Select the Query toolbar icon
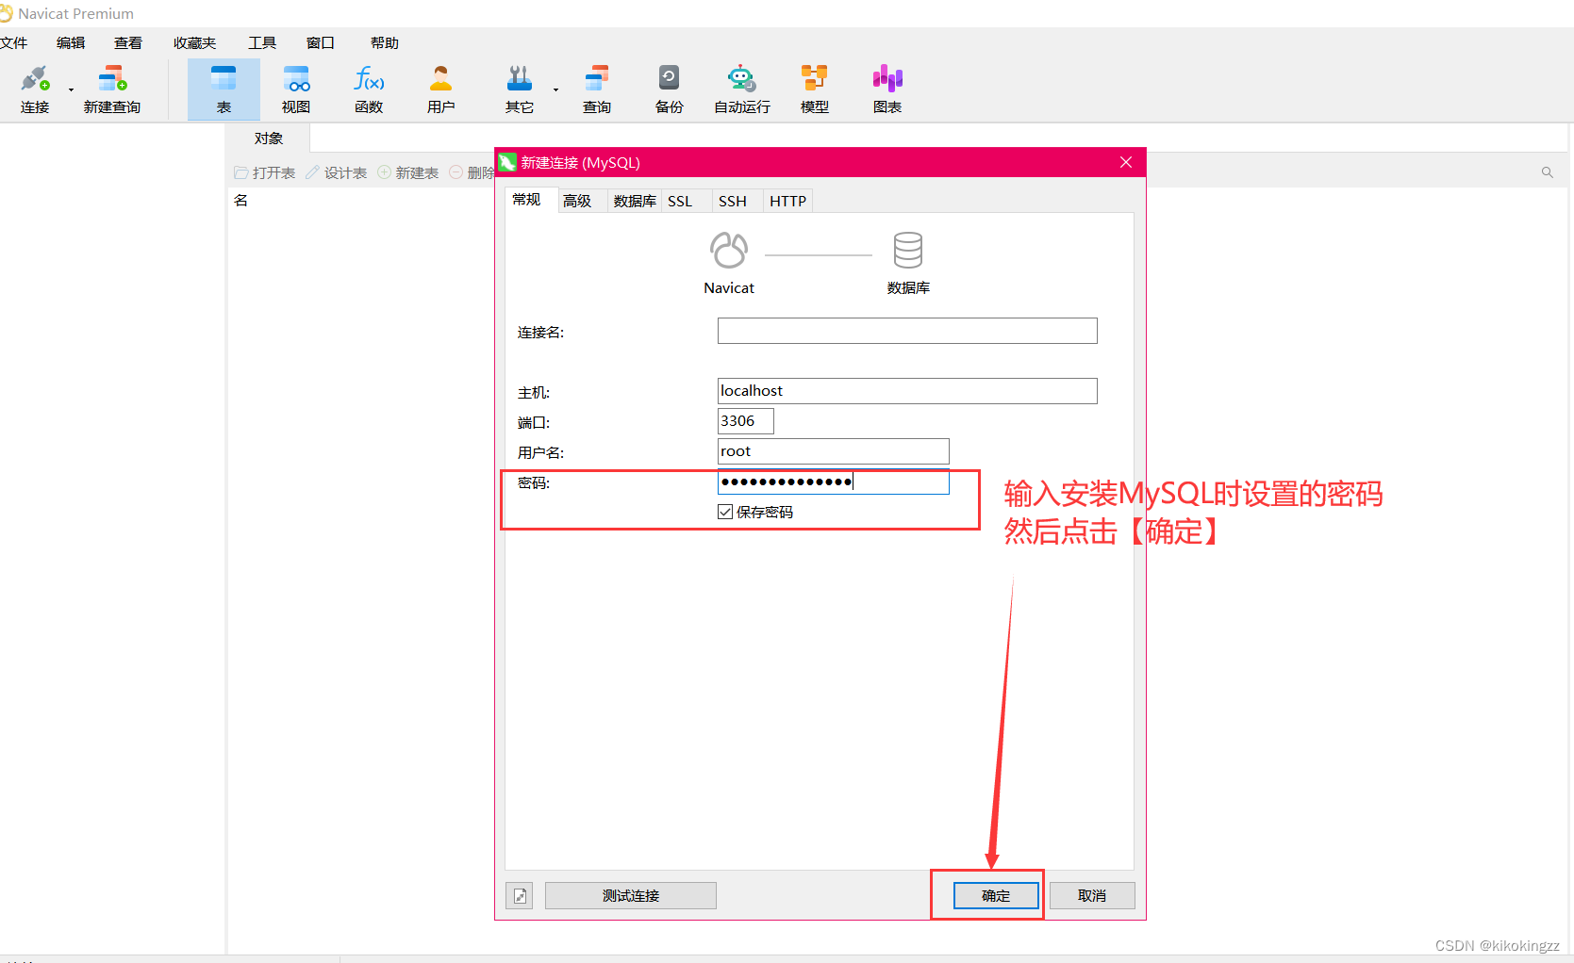The width and height of the screenshot is (1574, 963). (597, 90)
